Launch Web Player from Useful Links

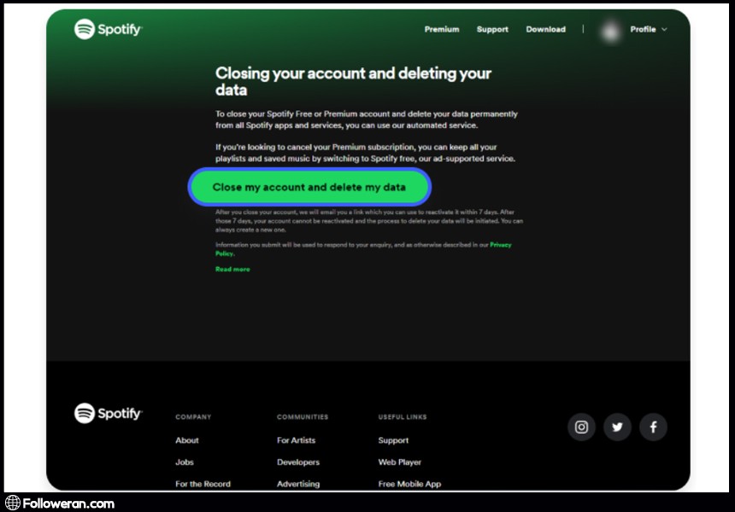[400, 463]
